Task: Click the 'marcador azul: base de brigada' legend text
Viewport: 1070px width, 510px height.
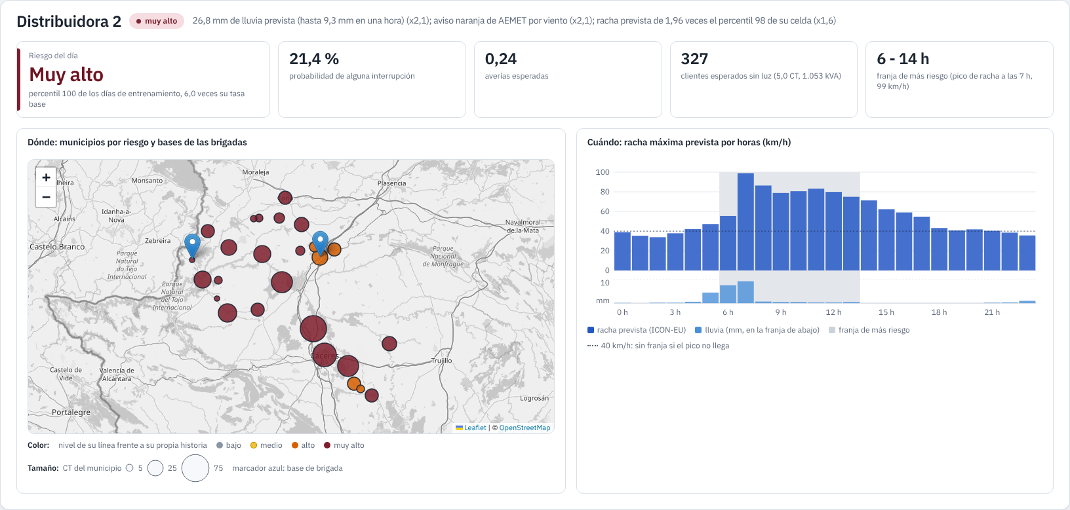Action: [287, 468]
